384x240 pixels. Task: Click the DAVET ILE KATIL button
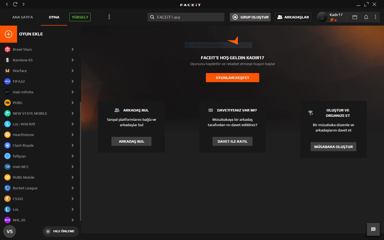click(x=233, y=141)
